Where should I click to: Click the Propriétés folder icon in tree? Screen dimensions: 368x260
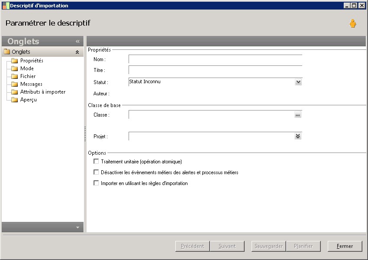click(x=14, y=61)
